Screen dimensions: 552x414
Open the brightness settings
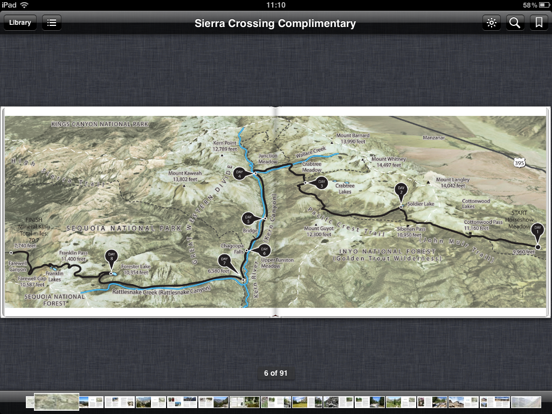(x=492, y=23)
